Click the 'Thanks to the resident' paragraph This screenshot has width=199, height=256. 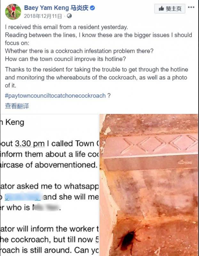pyautogui.click(x=97, y=77)
